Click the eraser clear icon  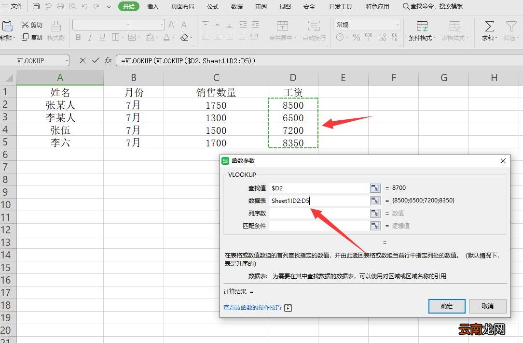pos(184,37)
